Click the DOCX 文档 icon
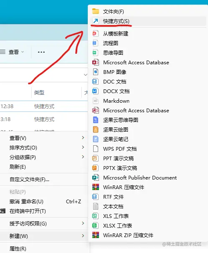The width and height of the screenshot is (208, 253). 95,91
